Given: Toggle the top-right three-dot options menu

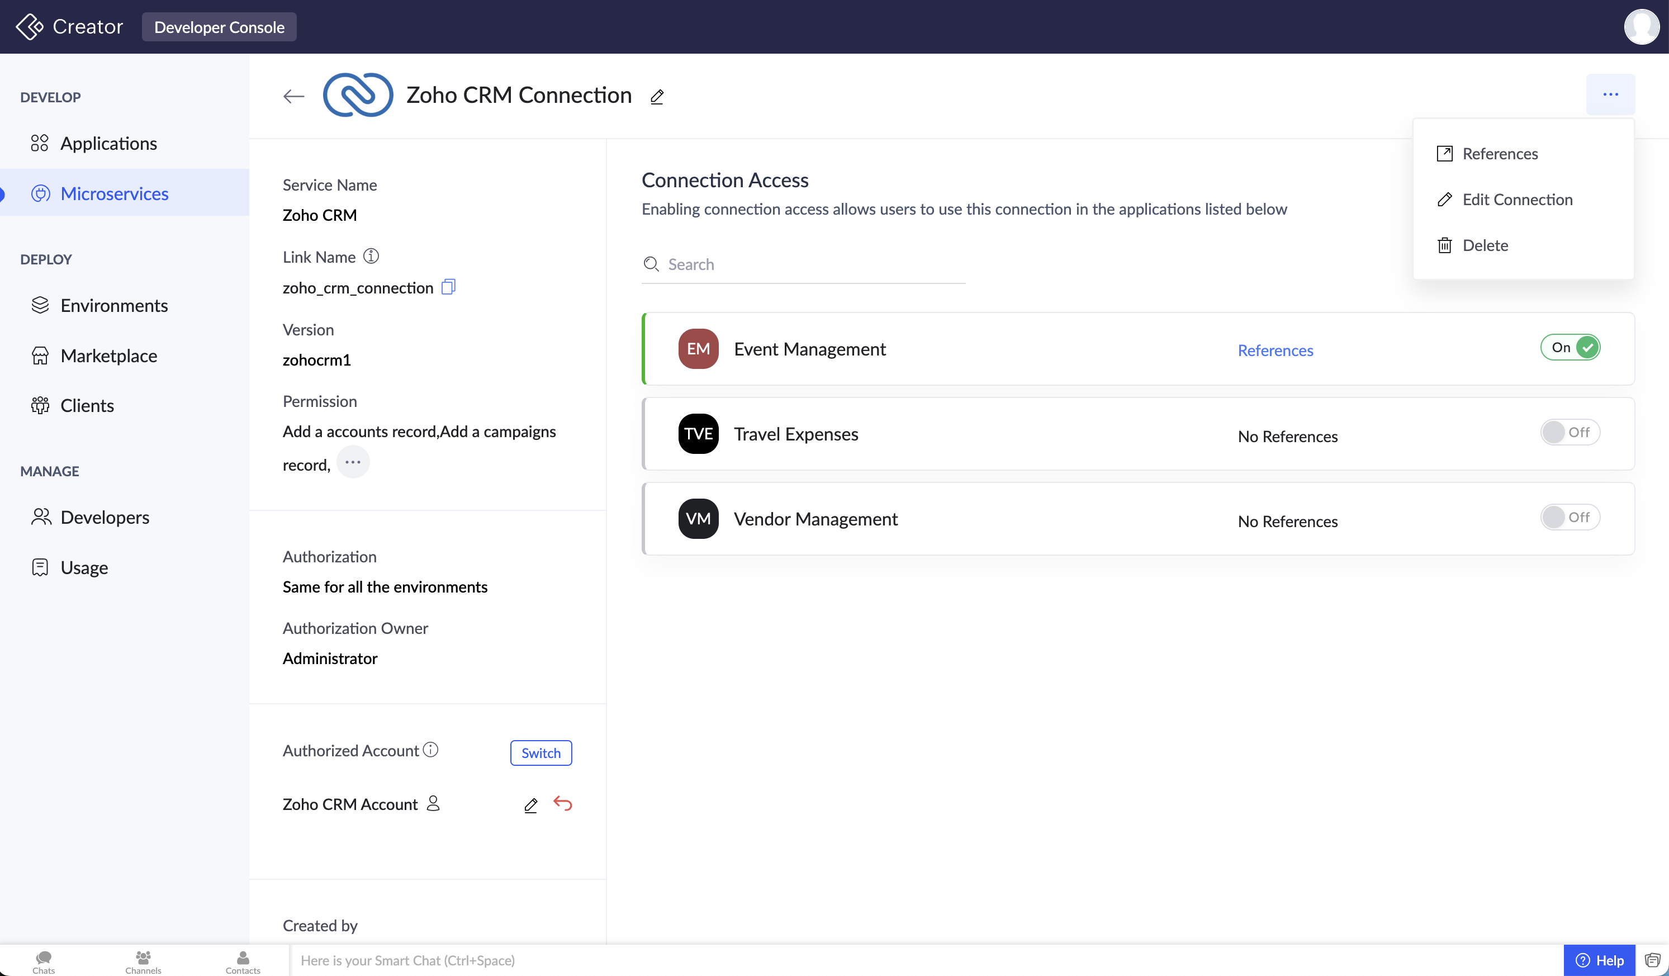Looking at the screenshot, I should click(x=1610, y=94).
